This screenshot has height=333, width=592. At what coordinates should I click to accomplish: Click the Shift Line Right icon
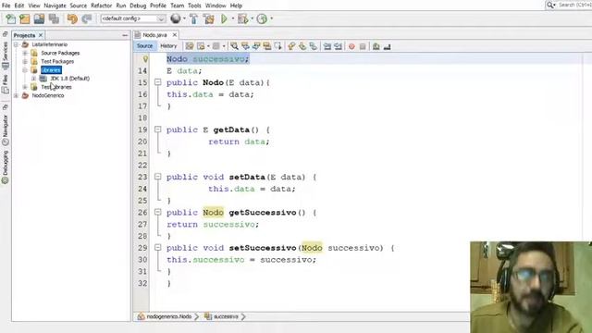pyautogui.click(x=339, y=46)
